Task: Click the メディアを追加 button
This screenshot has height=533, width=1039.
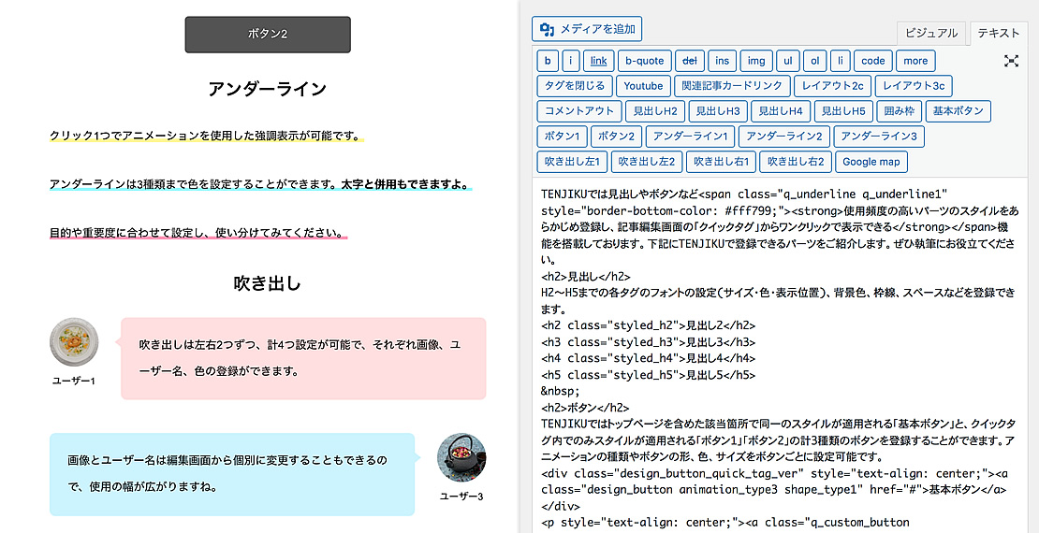Action: click(586, 29)
